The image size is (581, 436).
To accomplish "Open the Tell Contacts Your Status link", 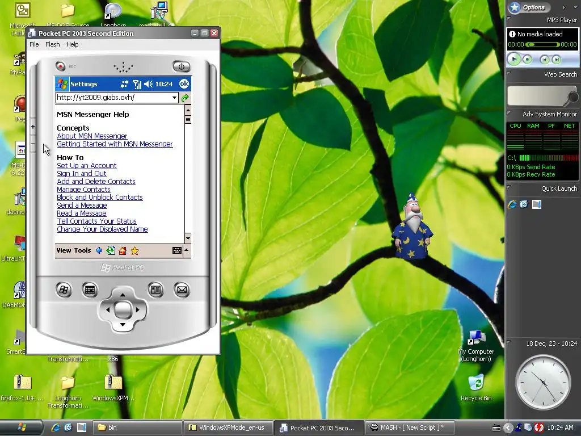I will pos(96,221).
